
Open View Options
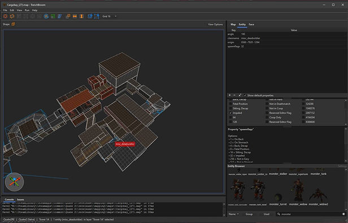pos(215,24)
